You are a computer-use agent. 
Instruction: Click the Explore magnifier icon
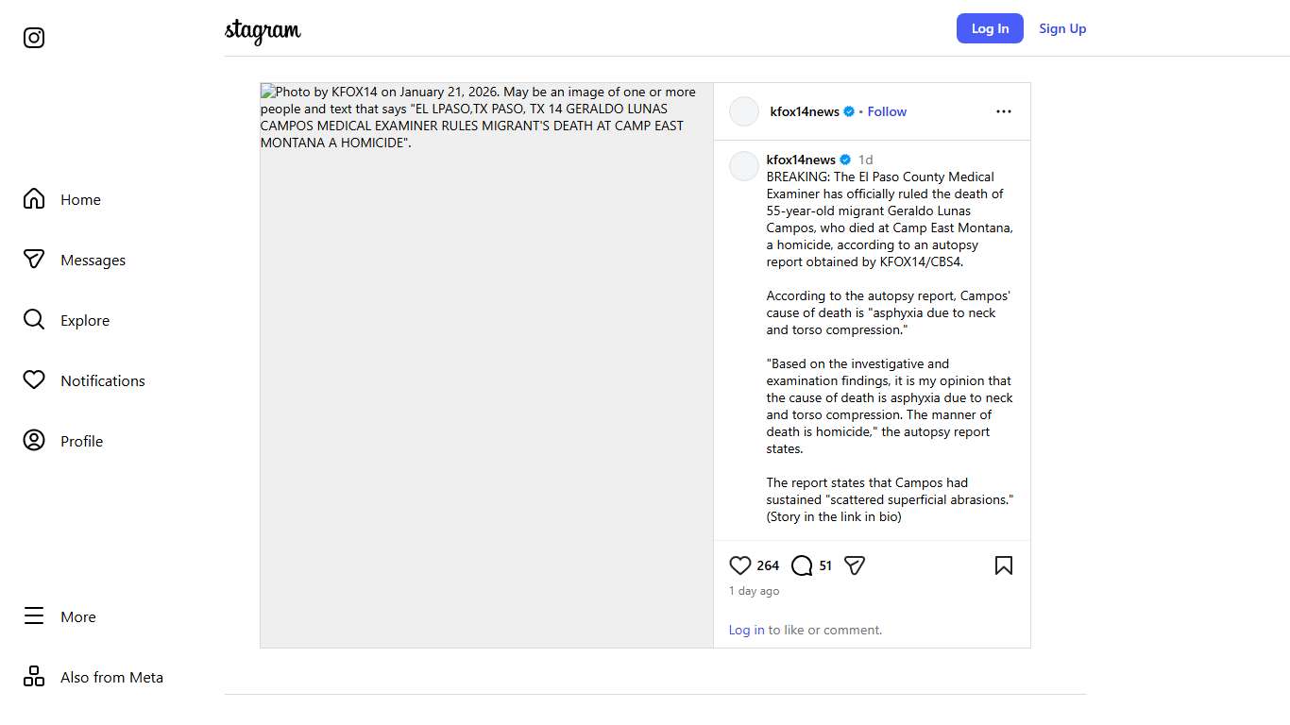(34, 320)
